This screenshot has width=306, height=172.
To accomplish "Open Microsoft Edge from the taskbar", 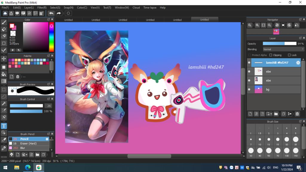I will (x=28, y=168).
